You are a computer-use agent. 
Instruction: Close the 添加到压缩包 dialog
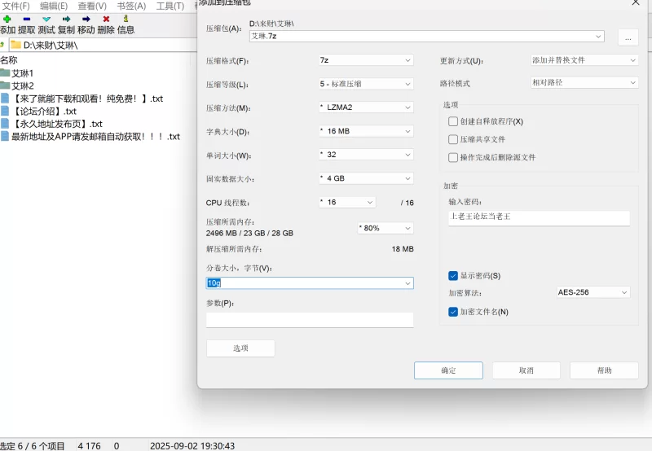coord(636,2)
